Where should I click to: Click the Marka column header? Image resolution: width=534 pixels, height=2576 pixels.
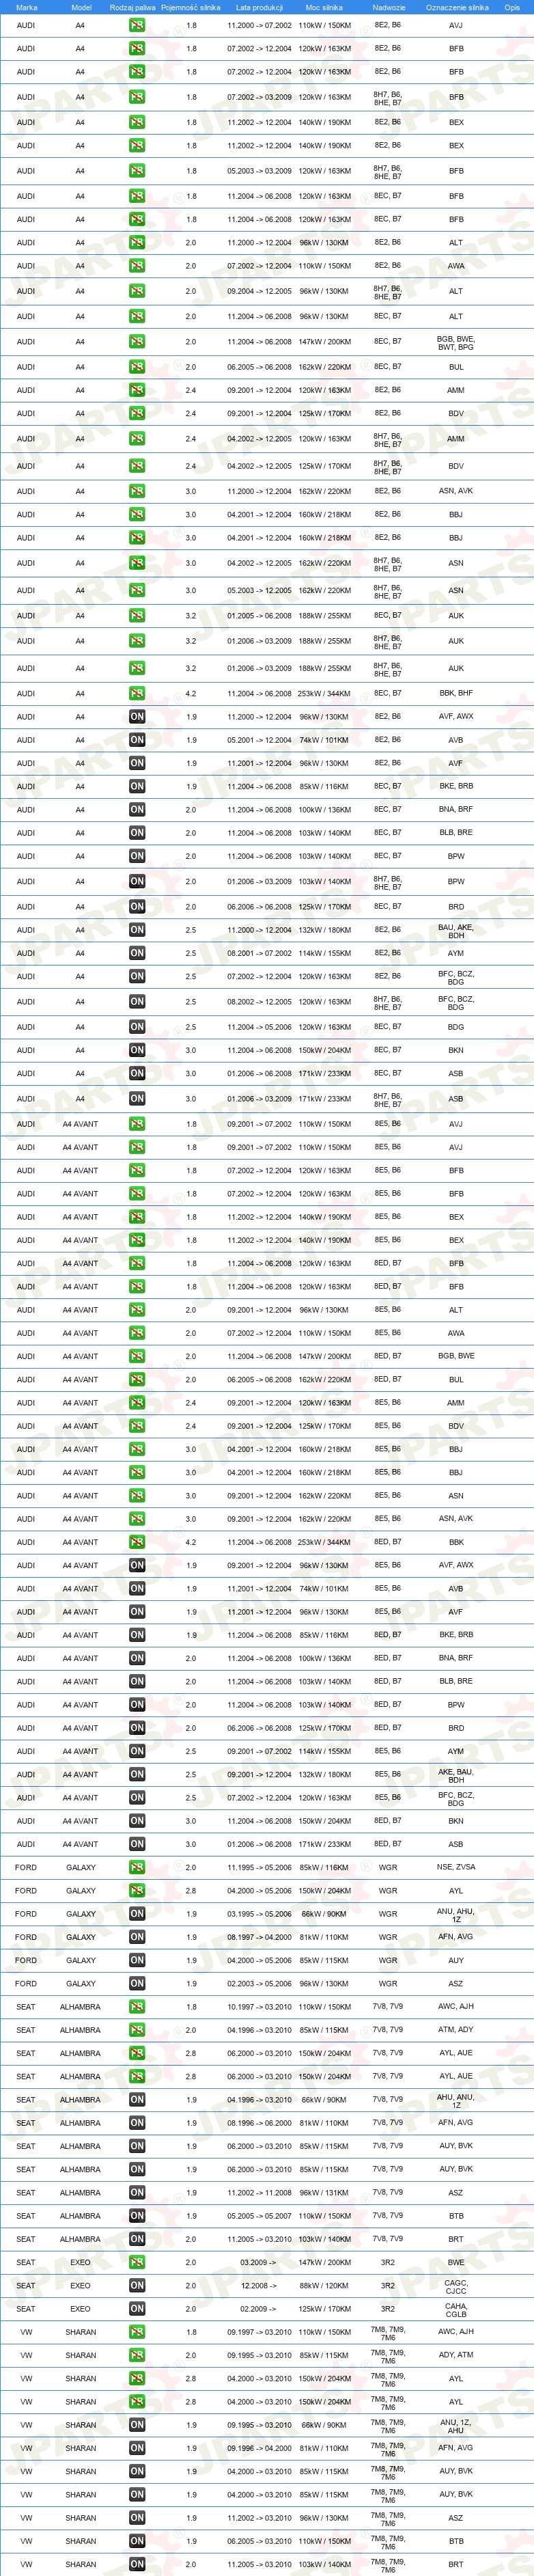27,7
